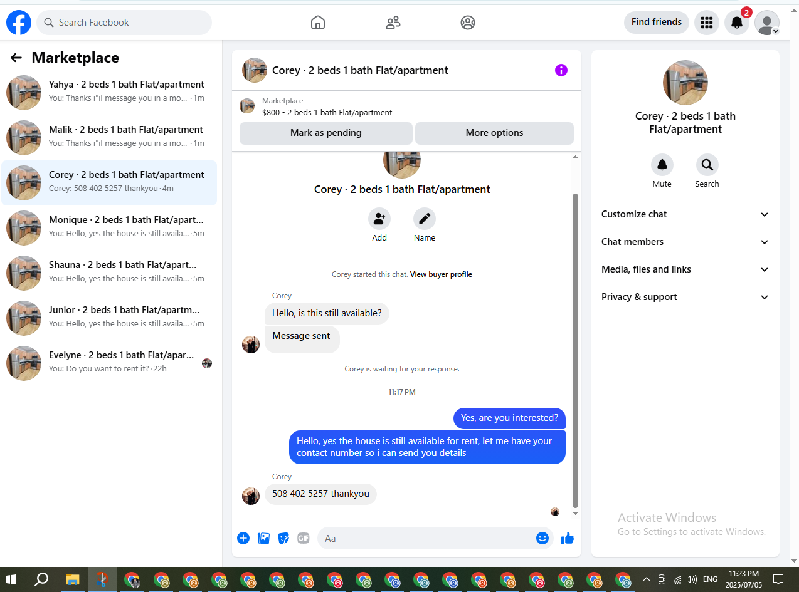799x592 pixels.
Task: Open the Windows Action Center notifications
Action: [778, 579]
